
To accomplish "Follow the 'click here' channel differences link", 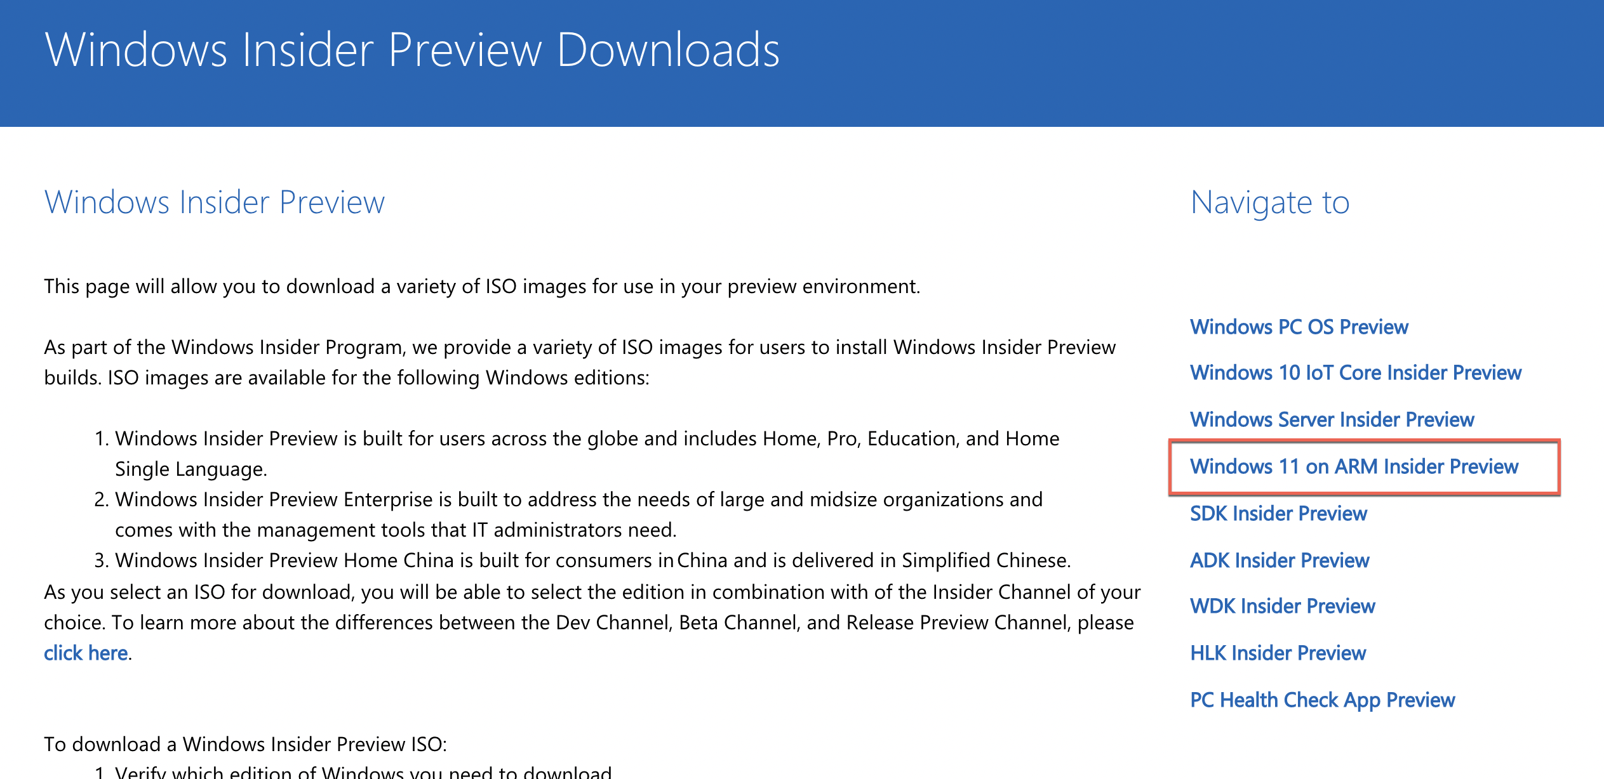I will (86, 653).
